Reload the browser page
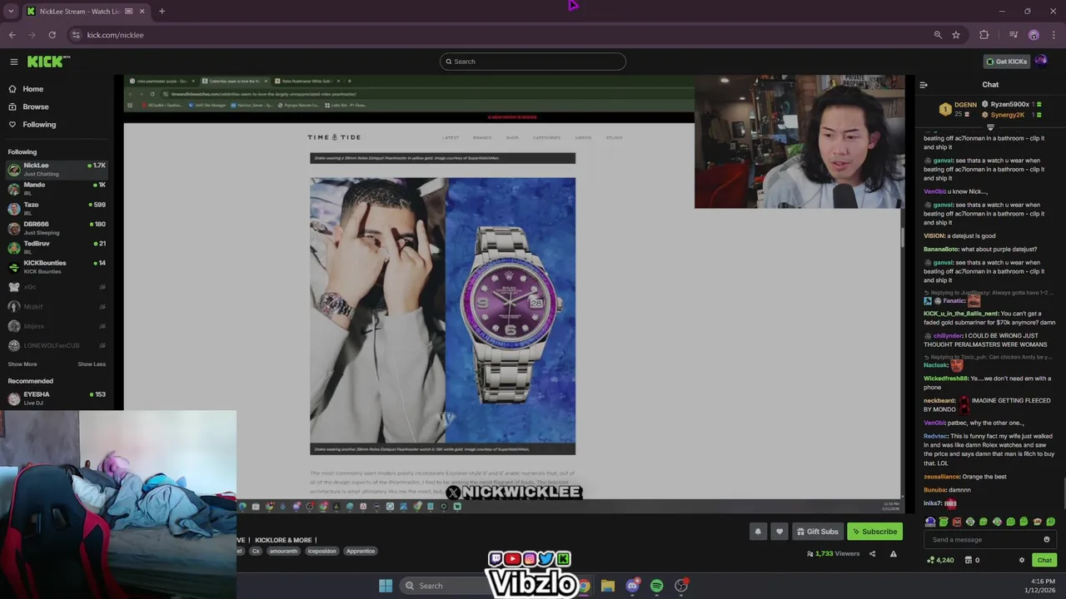The height and width of the screenshot is (599, 1066). coord(52,35)
